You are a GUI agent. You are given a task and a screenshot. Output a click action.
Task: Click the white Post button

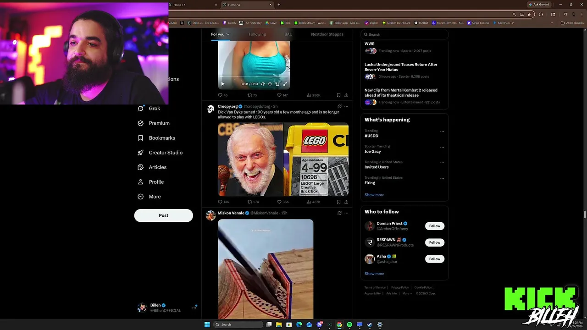point(163,215)
